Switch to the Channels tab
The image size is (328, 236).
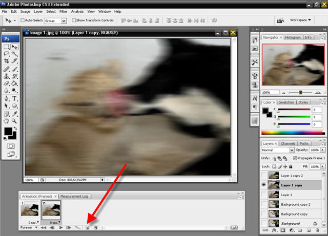pos(288,144)
